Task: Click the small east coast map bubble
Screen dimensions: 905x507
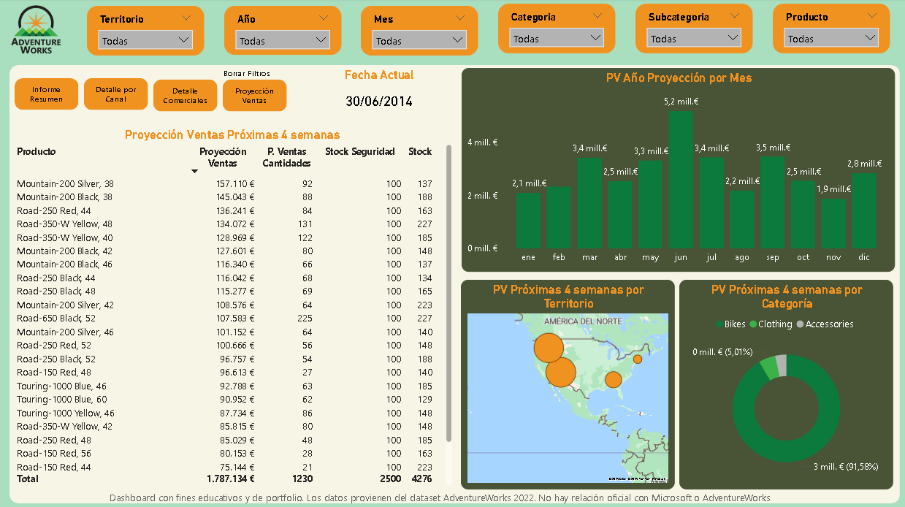Action: coord(638,359)
